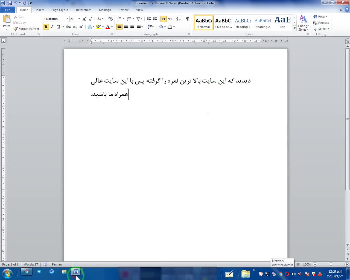Open the Page Layout tab
Viewport: 350px width, 280px height.
[60, 10]
